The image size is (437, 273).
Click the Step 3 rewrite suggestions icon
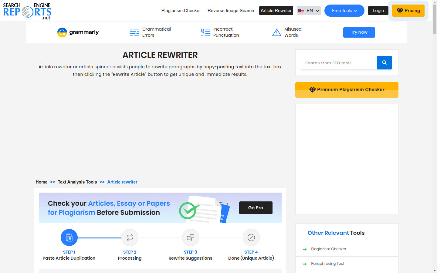(190, 238)
